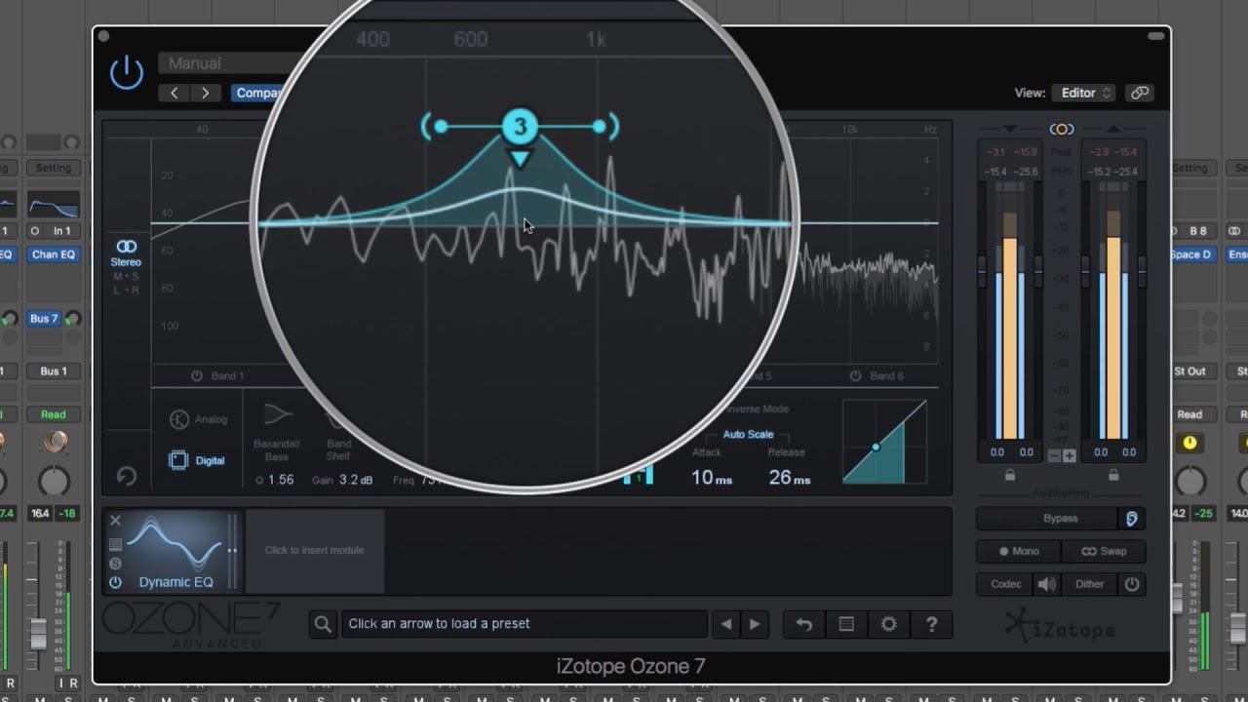The height and width of the screenshot is (702, 1248).
Task: Load previous preset with left arrow
Action: click(725, 624)
